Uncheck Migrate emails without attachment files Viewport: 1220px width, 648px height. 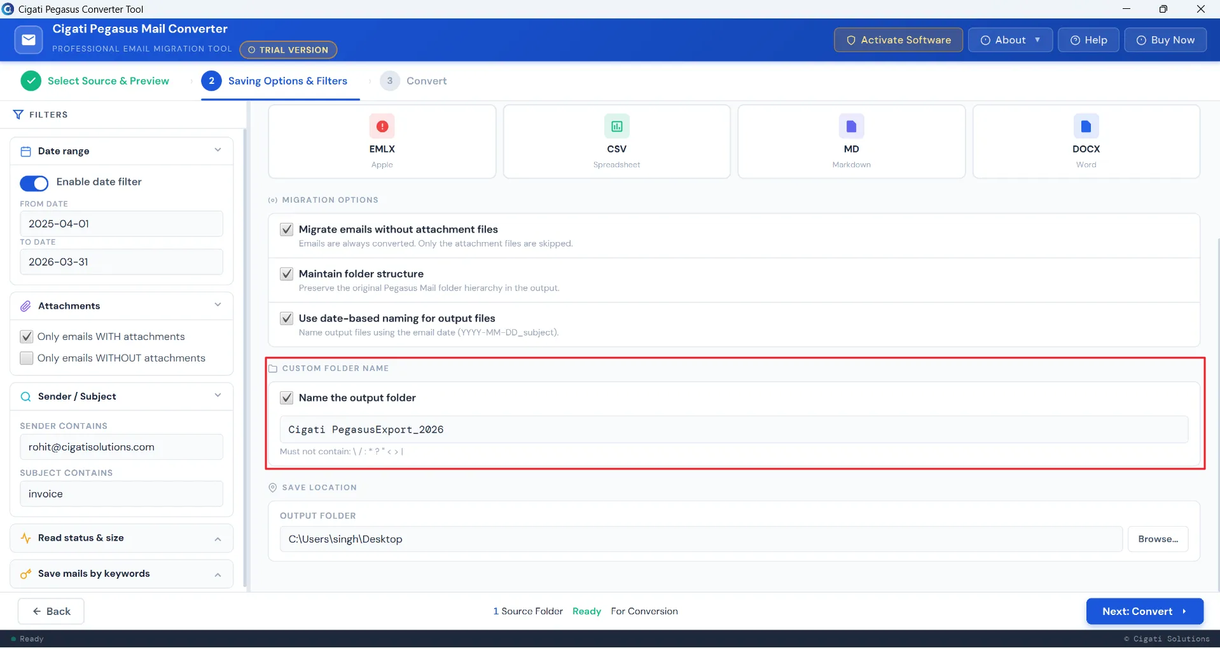click(x=287, y=229)
